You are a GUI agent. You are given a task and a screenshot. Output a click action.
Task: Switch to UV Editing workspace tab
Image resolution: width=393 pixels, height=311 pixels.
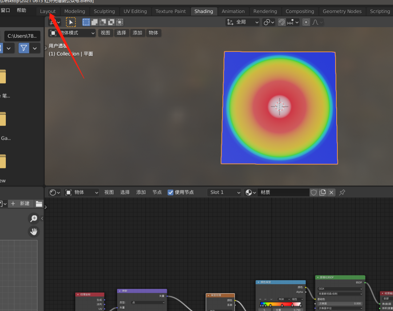(135, 11)
